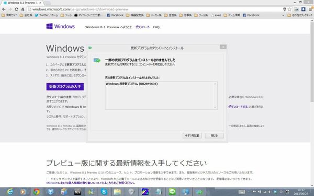Open Skype from the taskbar
Viewport: 314px width, 196px height.
(104, 192)
